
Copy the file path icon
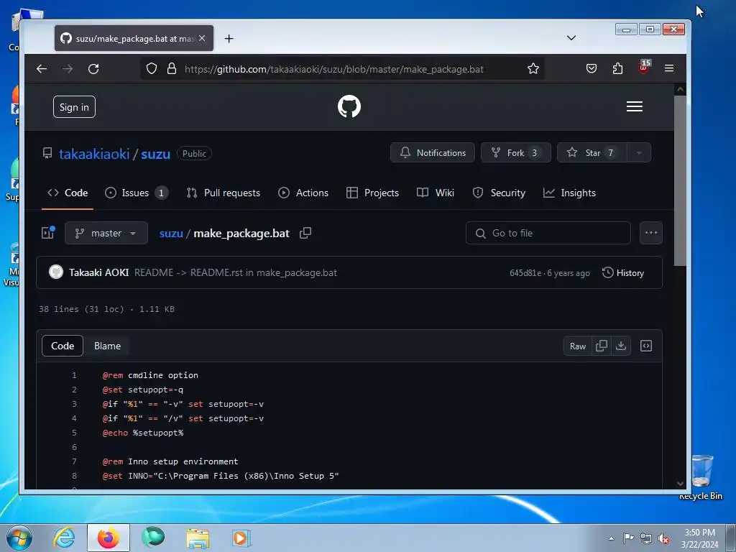305,233
